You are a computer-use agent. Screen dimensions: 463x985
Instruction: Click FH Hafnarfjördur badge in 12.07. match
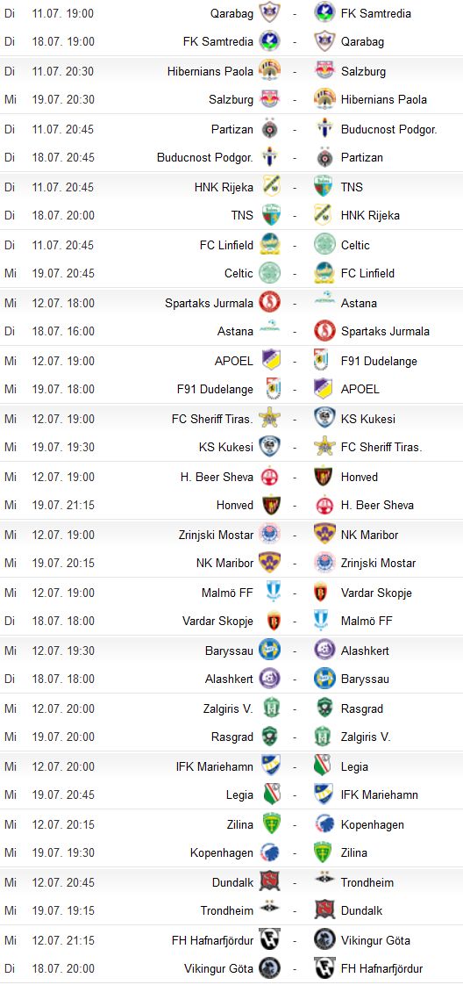pos(270,939)
